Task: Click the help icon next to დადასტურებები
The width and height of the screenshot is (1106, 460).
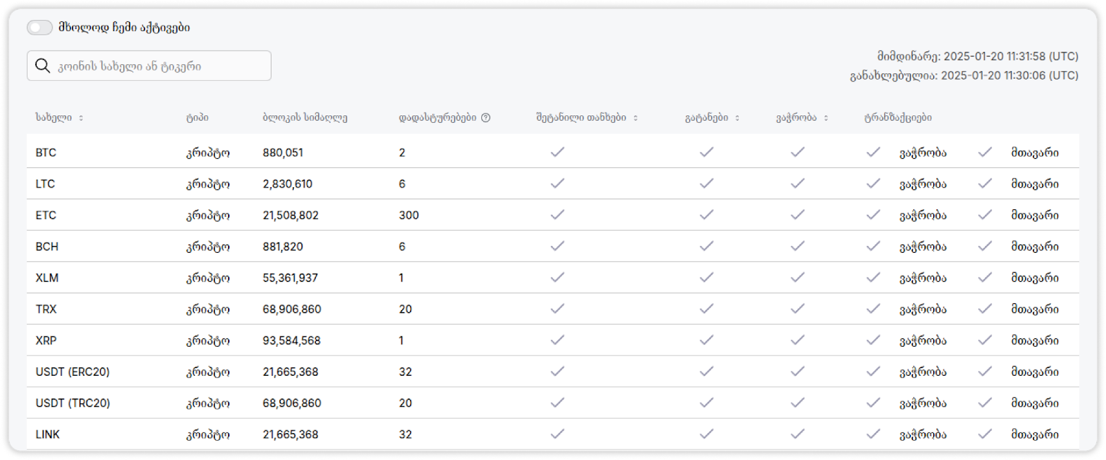Action: pos(486,117)
